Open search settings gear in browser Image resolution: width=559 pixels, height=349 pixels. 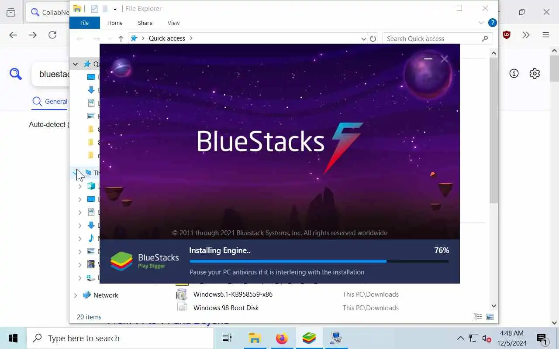coord(535,73)
